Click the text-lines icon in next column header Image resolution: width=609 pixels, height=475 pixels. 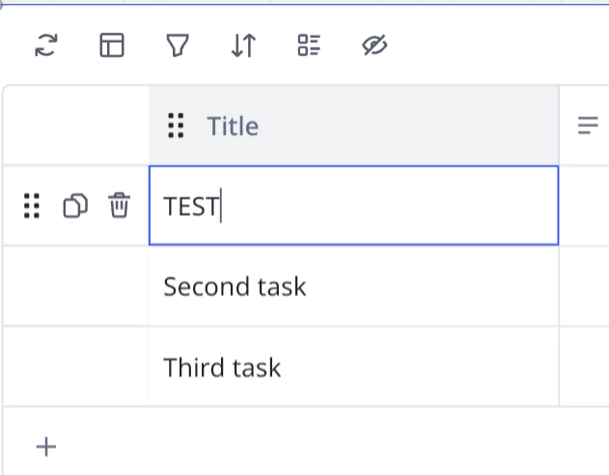click(588, 126)
